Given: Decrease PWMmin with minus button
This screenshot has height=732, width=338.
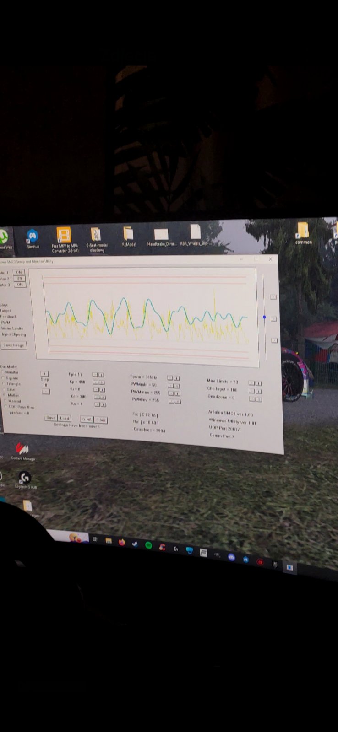Looking at the screenshot, I should point(171,386).
